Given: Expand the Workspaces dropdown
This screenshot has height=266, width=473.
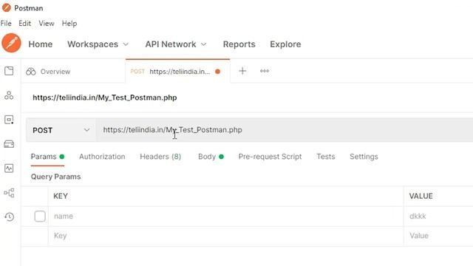Looking at the screenshot, I should [98, 44].
